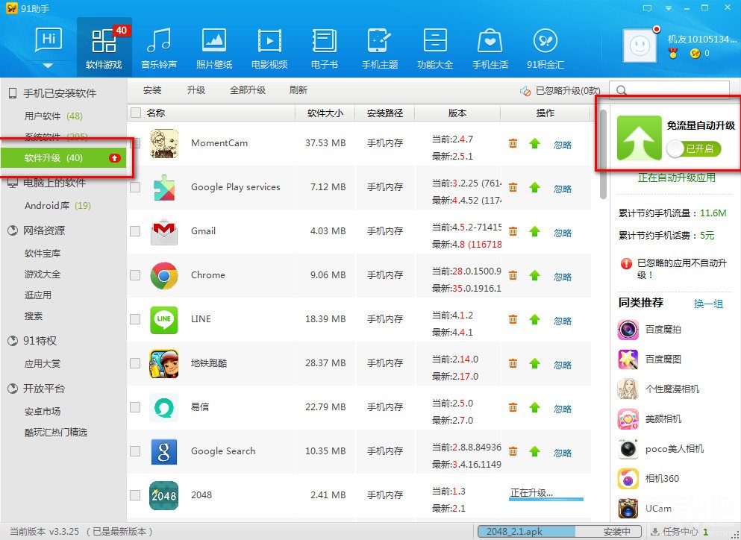Viewport: 741px width, 540px height.
Task: Click the 已忽略升级 ignored-upgrades icon
Action: [525, 91]
